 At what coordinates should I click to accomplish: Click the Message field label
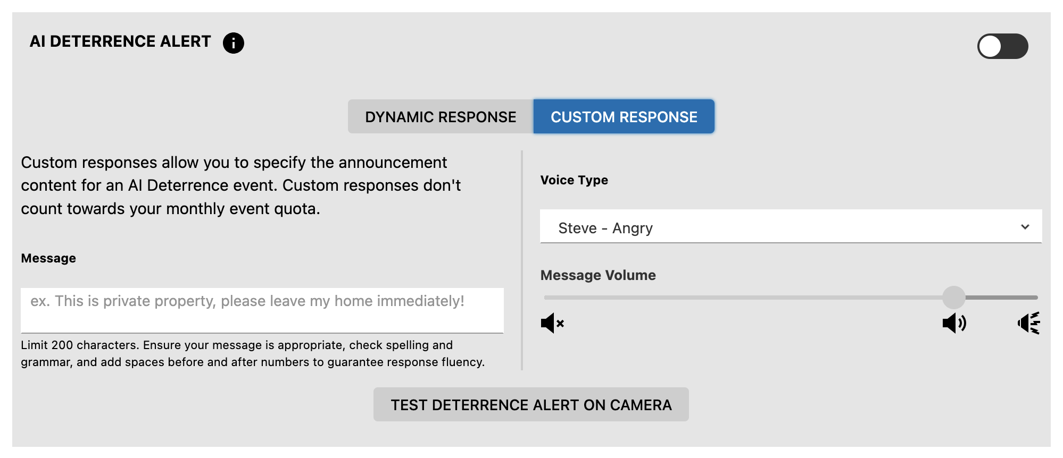click(48, 258)
